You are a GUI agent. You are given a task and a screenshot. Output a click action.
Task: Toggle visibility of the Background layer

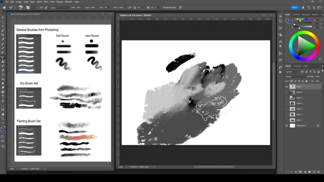coord(287,126)
